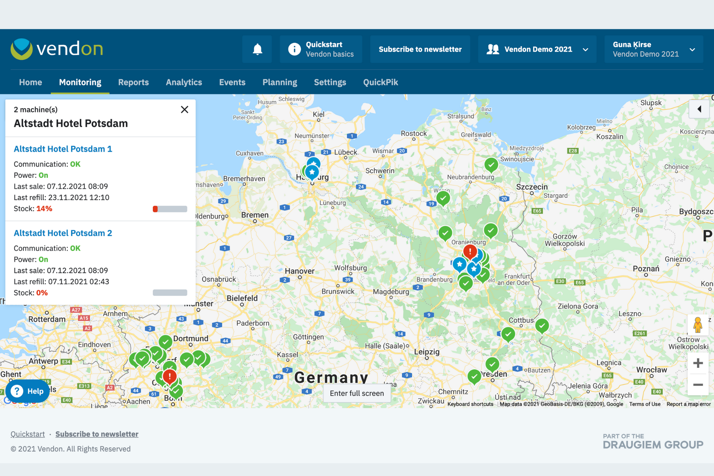Open the Guna Ķirse user menu dropdown

(654, 49)
